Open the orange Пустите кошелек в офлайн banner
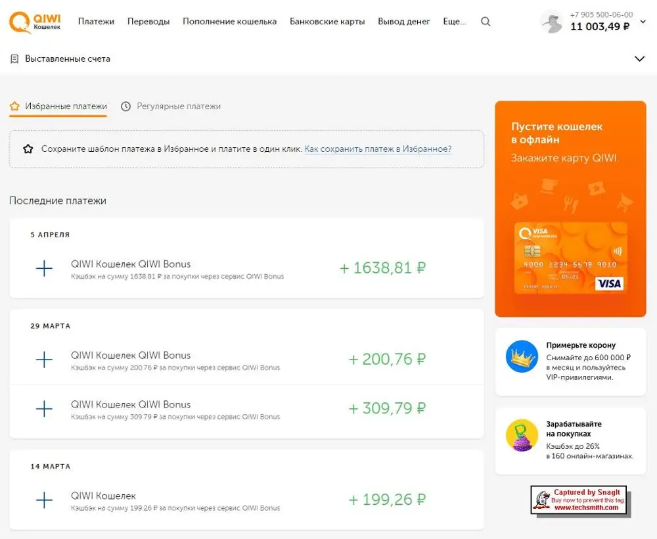The height and width of the screenshot is (539, 657). click(571, 209)
